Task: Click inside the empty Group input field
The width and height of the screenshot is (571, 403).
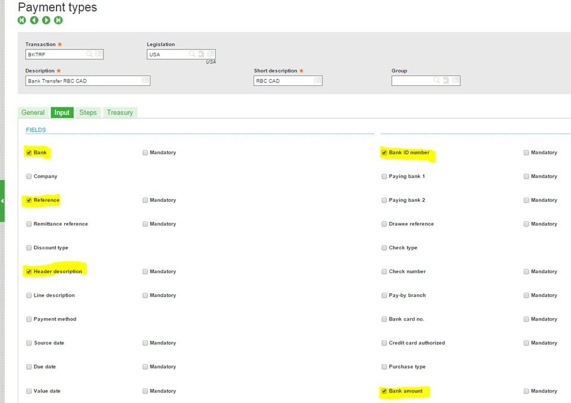Action: (x=410, y=80)
